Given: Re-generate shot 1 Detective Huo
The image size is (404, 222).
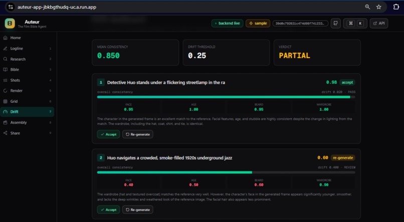Looking at the screenshot, I should click(x=137, y=134).
